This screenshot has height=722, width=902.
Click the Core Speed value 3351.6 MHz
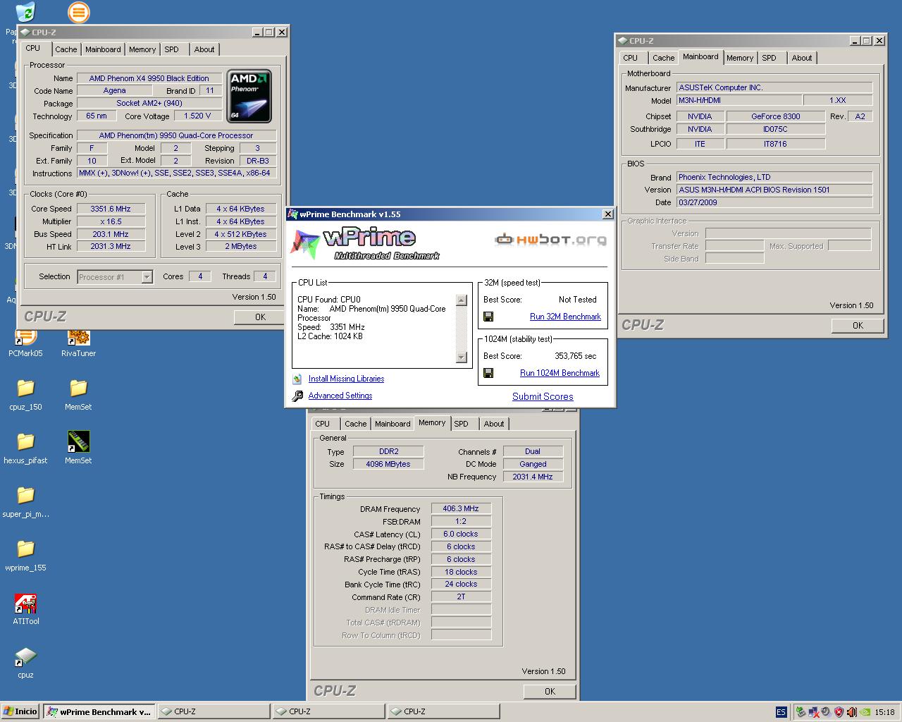pos(111,209)
